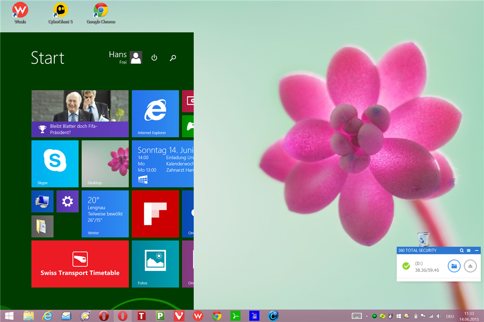Open the green game controller tile
484x322 pixels.
coord(188,126)
